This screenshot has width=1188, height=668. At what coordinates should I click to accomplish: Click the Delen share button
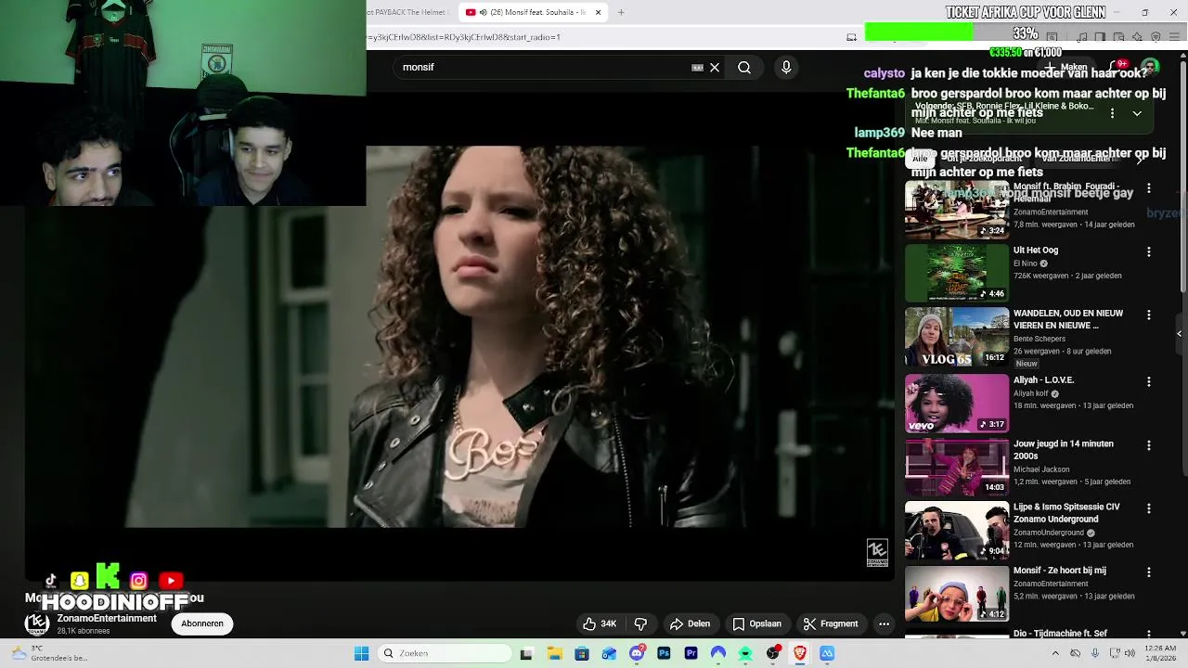tap(690, 623)
